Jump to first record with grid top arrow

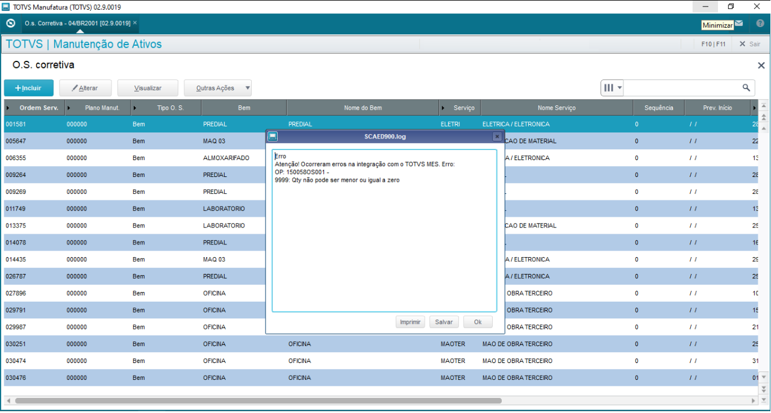click(x=764, y=105)
